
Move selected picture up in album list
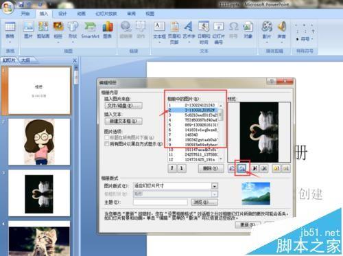click(x=172, y=168)
